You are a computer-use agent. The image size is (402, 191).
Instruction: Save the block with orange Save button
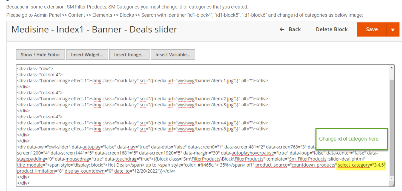point(372,30)
